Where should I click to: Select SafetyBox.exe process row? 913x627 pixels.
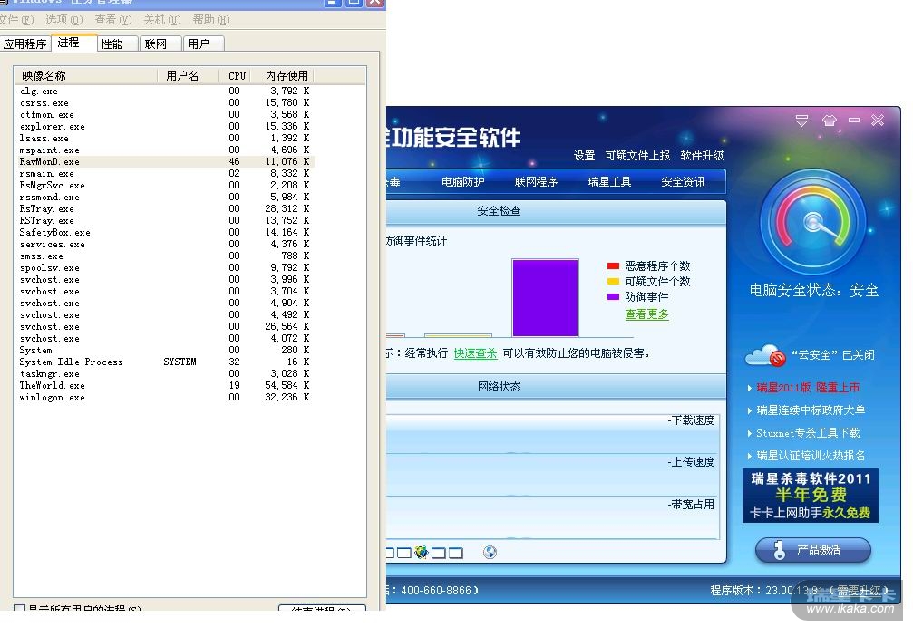[165, 233]
